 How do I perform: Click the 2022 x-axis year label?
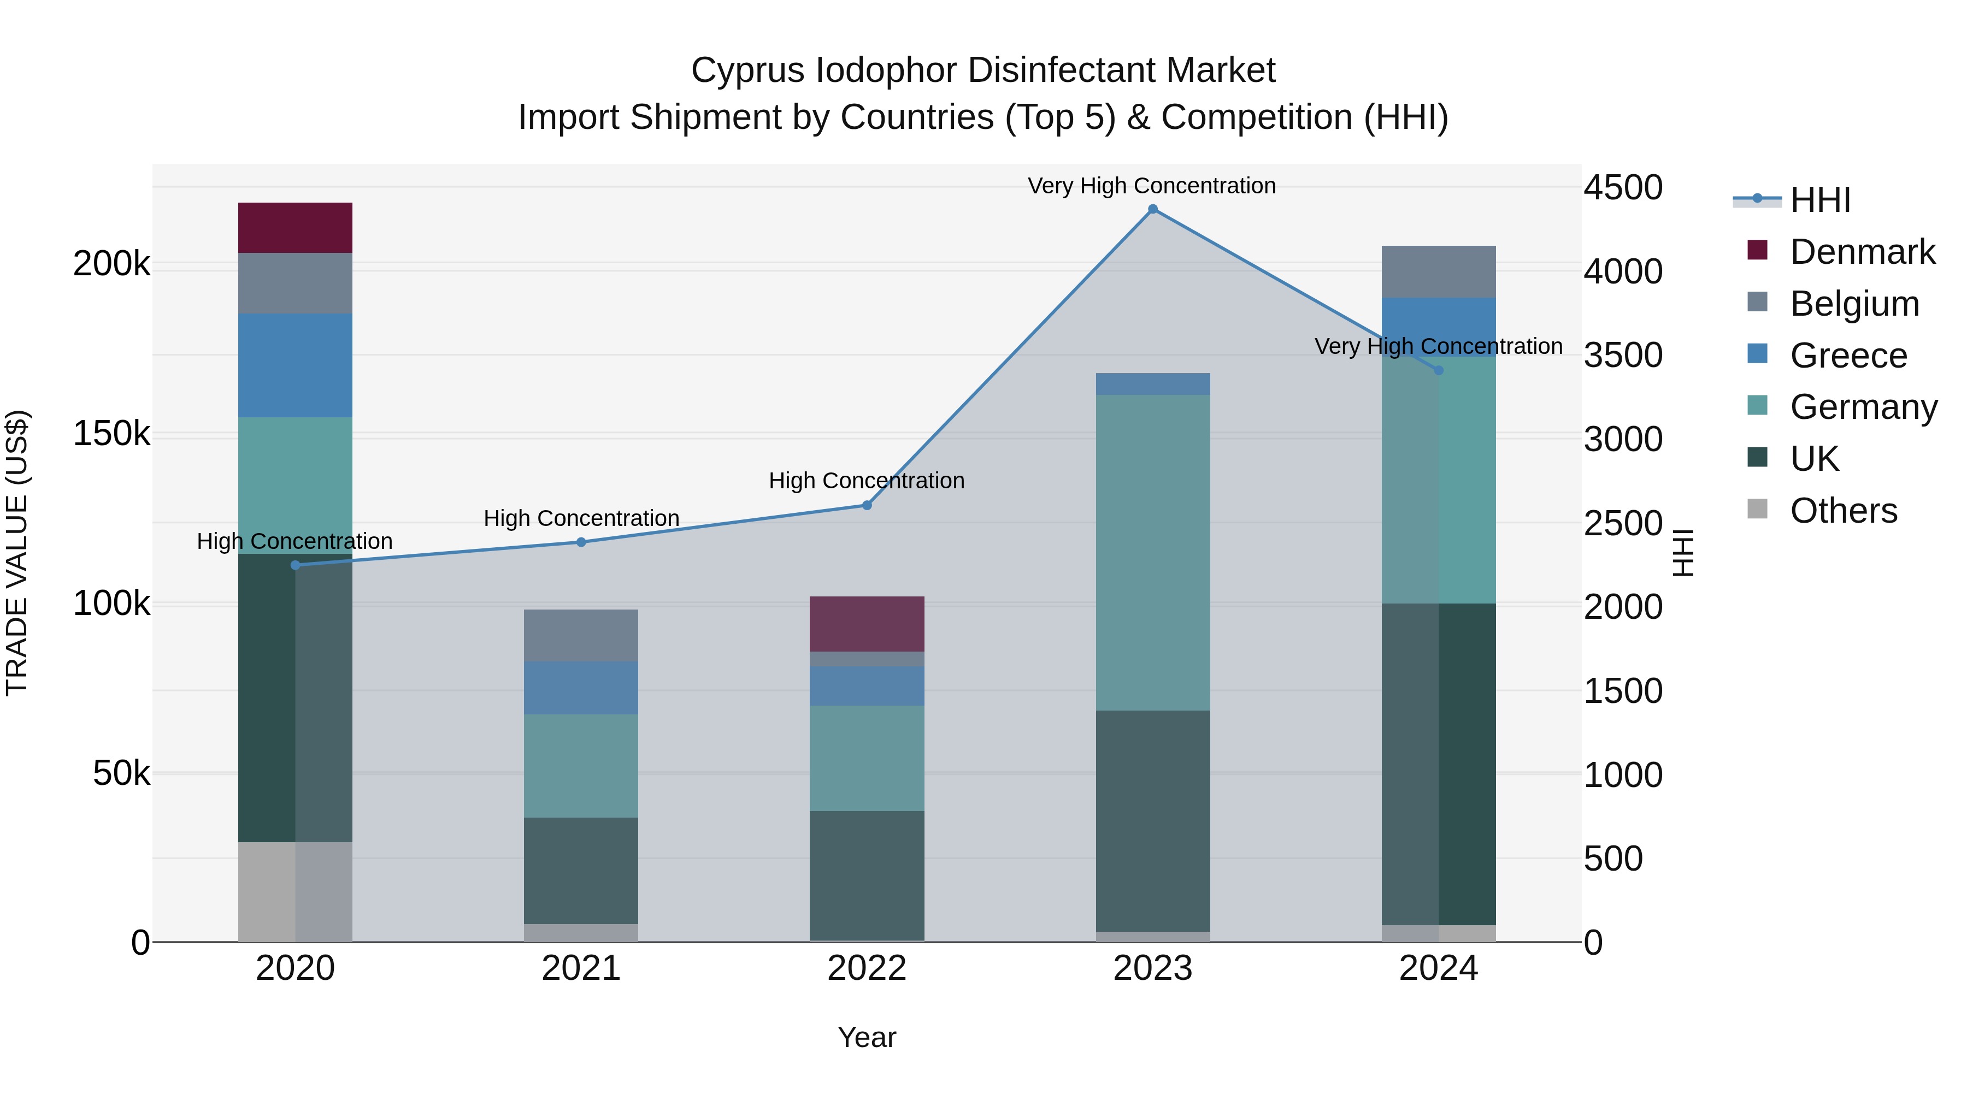pyautogui.click(x=867, y=968)
